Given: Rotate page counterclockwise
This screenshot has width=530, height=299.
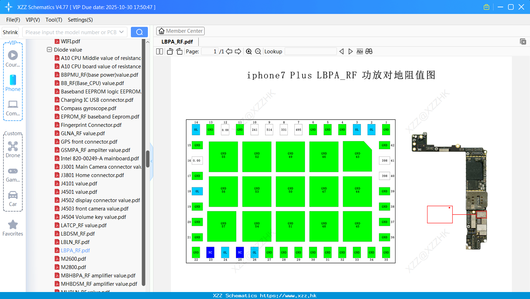Looking at the screenshot, I should click(170, 51).
